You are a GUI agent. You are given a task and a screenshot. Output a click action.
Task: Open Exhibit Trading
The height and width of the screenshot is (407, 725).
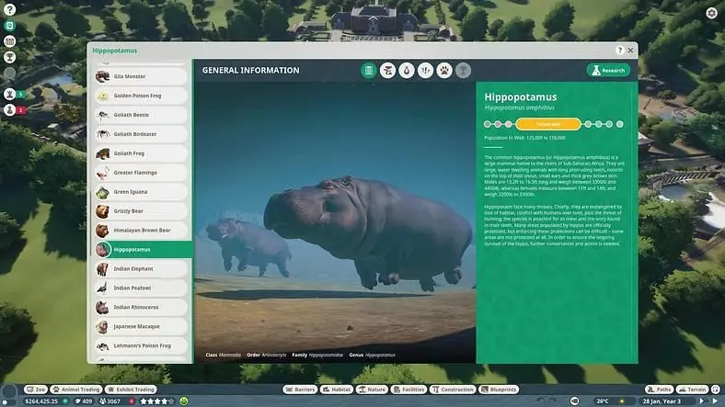(131, 390)
